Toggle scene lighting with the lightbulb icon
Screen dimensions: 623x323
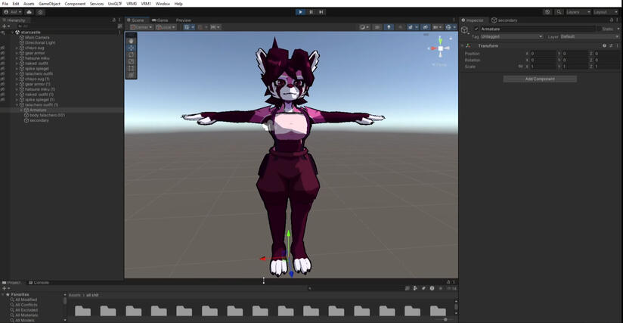pos(389,27)
